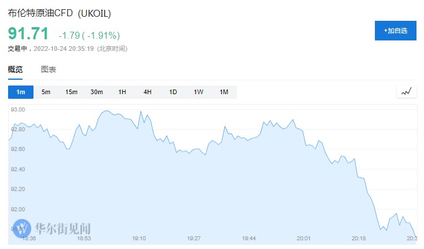Screen dimensions: 424x249
Task: Select the 1m interval
Action: 21,92
